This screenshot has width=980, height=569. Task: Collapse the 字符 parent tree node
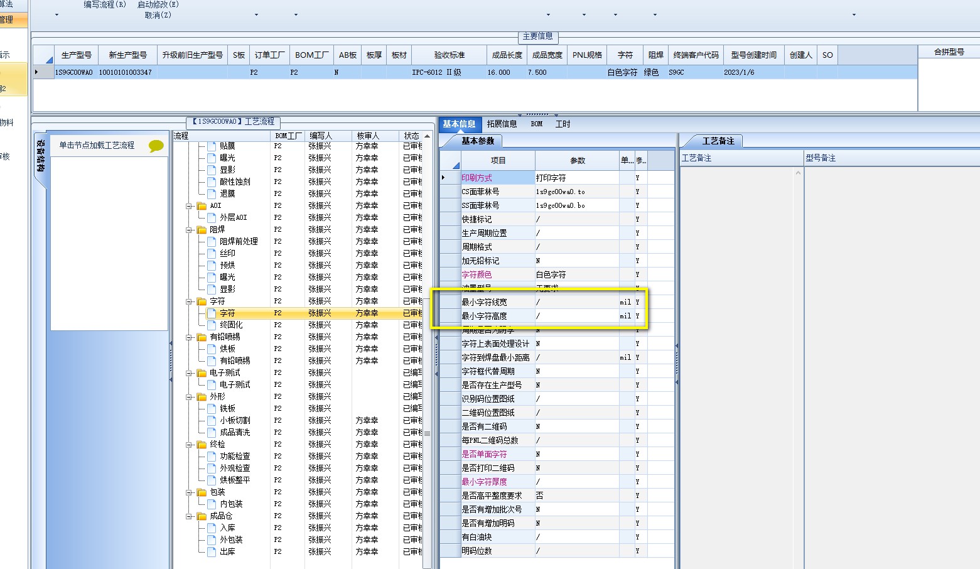pyautogui.click(x=189, y=301)
